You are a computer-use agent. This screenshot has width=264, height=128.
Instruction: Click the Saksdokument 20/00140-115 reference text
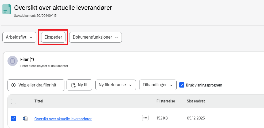pyautogui.click(x=35, y=16)
